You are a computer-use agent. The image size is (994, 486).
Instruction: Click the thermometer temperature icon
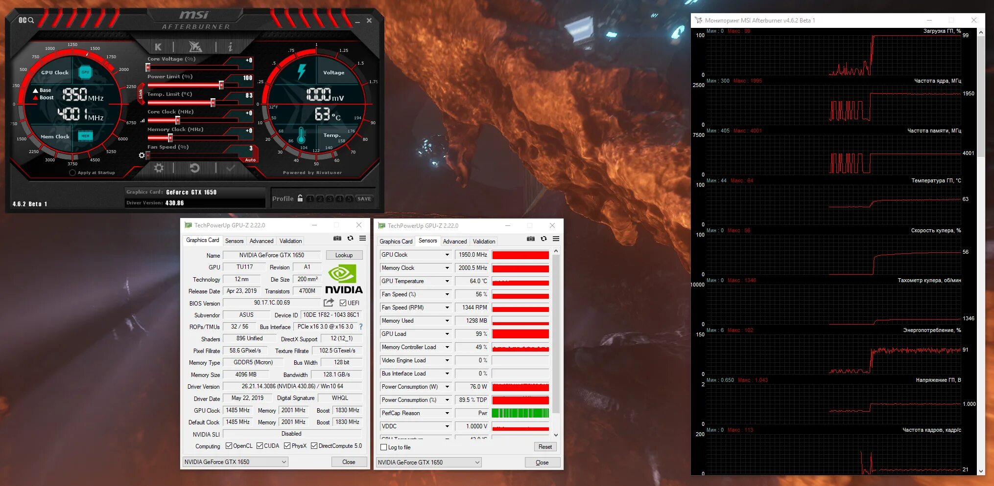[x=301, y=135]
